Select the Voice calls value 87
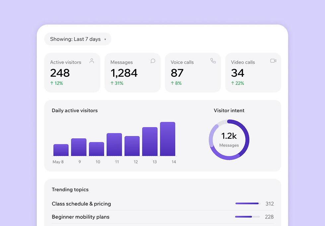The image size is (325, 226). (177, 73)
